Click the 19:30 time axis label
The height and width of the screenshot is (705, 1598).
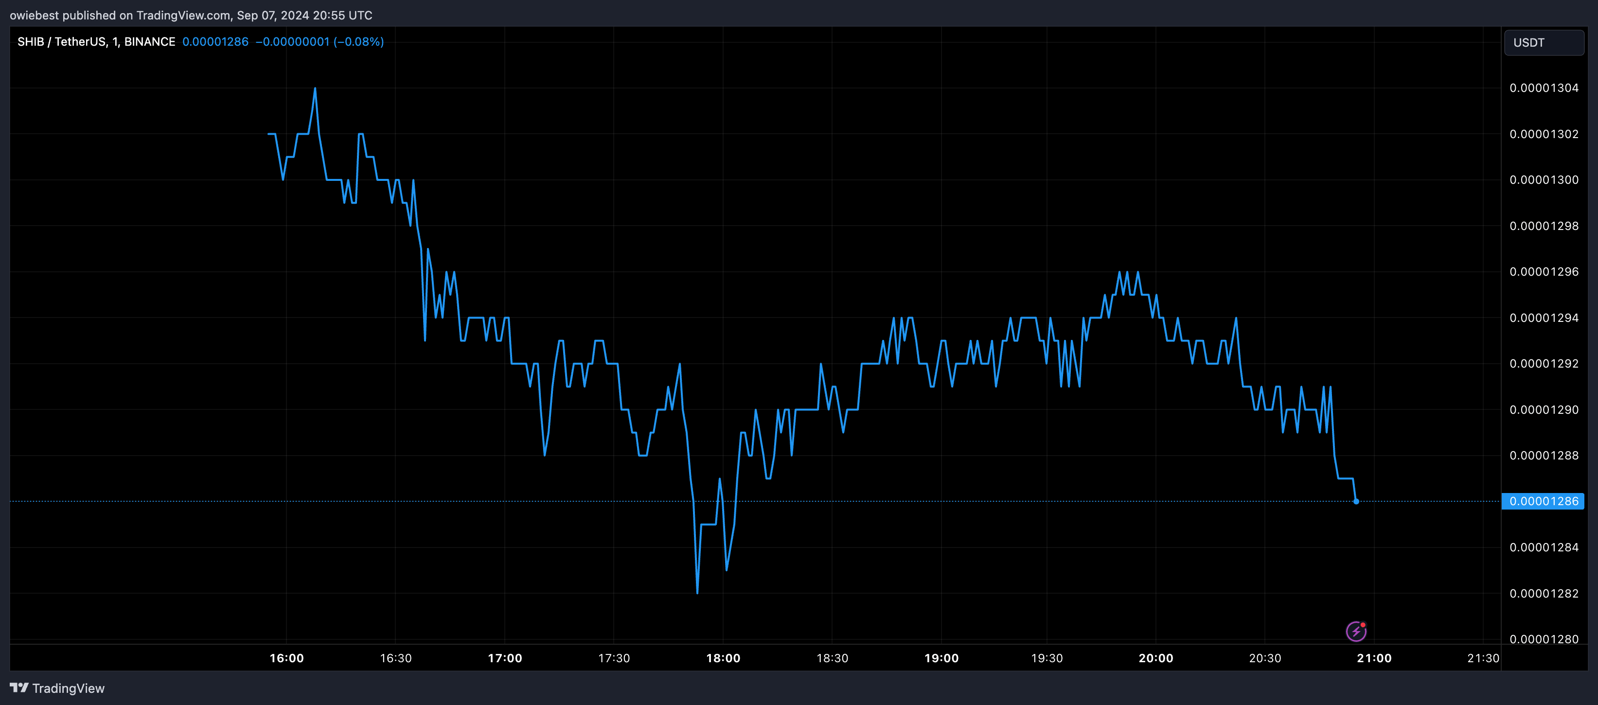[1047, 658]
